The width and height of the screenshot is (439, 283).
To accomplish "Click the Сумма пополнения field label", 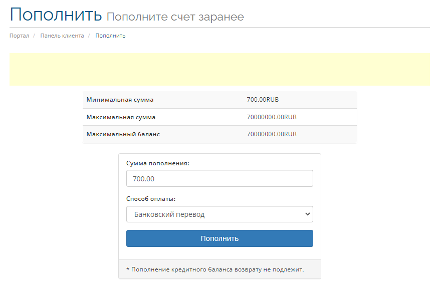I will click(x=158, y=163).
